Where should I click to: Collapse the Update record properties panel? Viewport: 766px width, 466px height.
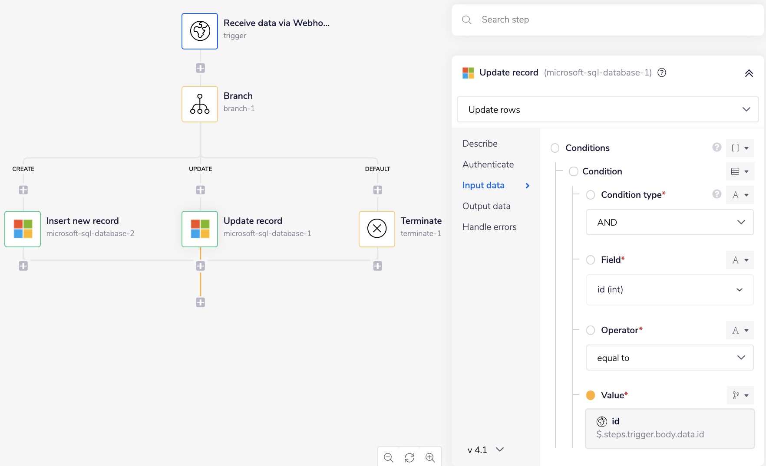749,73
